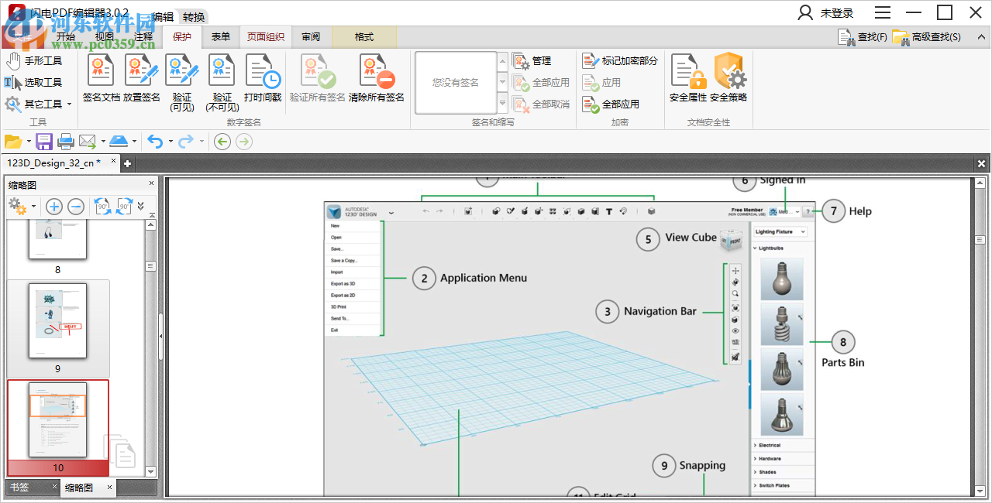Switch to the 开始 ribbon tab
992x503 pixels.
(x=66, y=36)
